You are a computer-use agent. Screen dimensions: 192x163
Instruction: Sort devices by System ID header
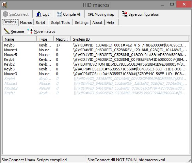[130, 39]
